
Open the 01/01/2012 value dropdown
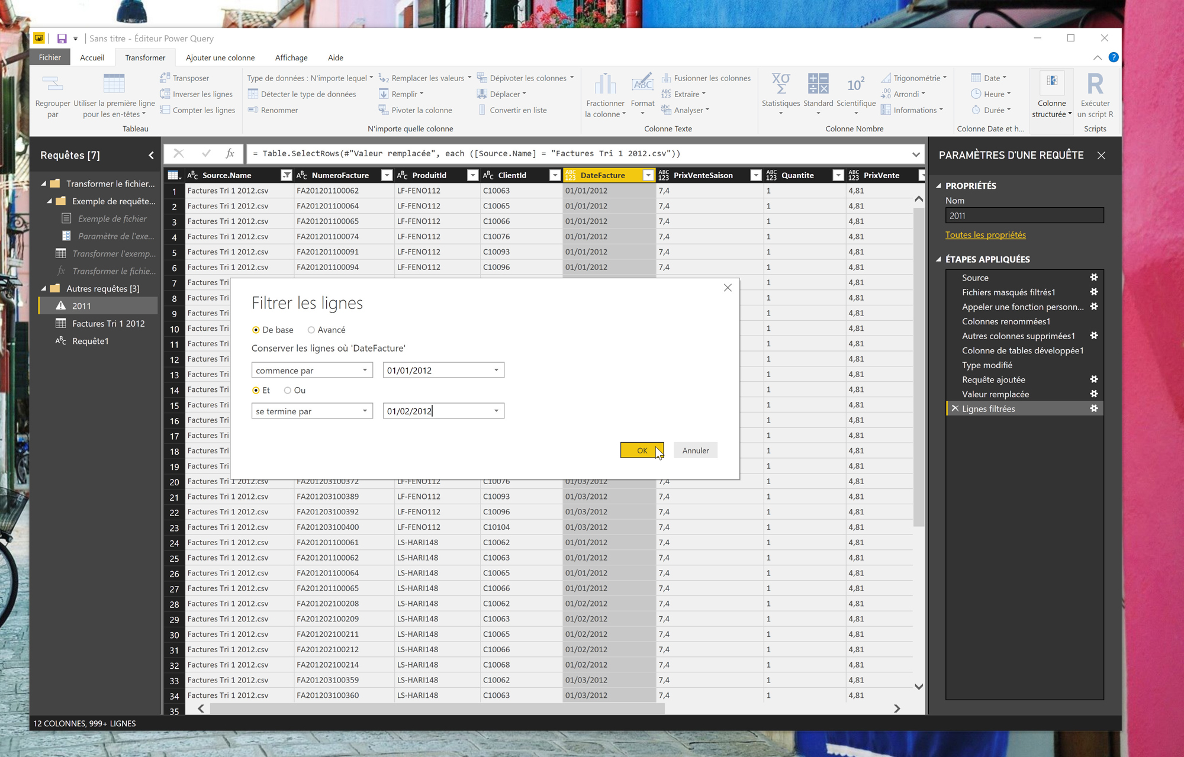tap(496, 371)
